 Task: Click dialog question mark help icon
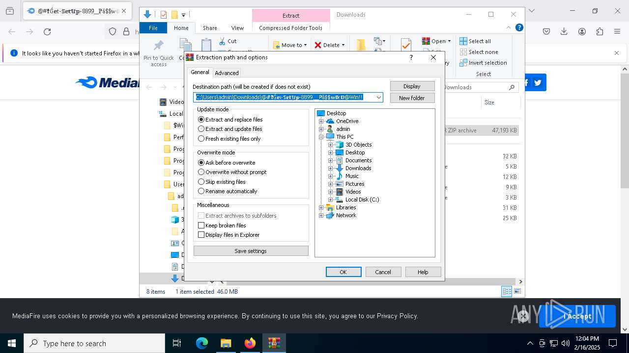click(x=411, y=57)
